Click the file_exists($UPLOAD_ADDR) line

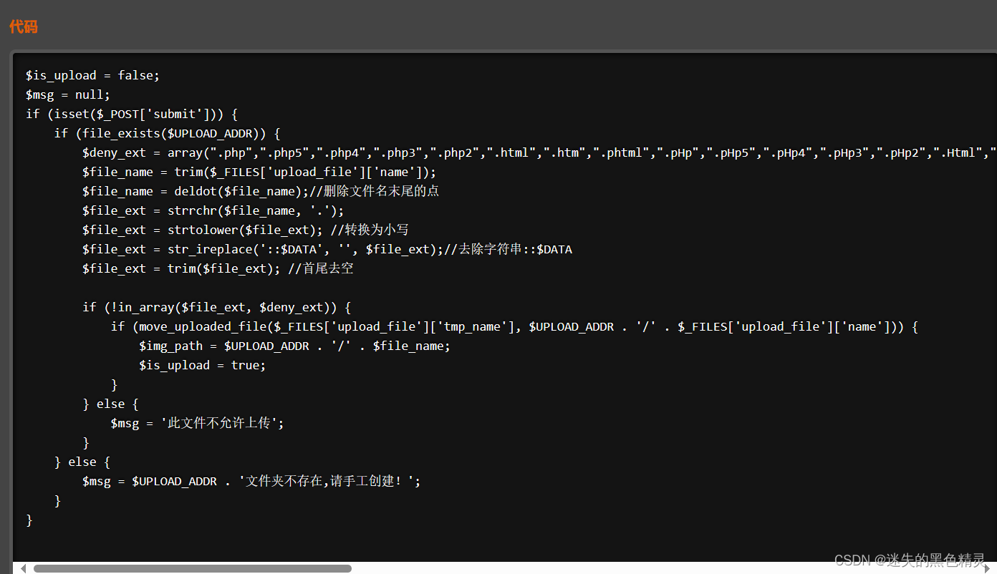pyautogui.click(x=167, y=133)
